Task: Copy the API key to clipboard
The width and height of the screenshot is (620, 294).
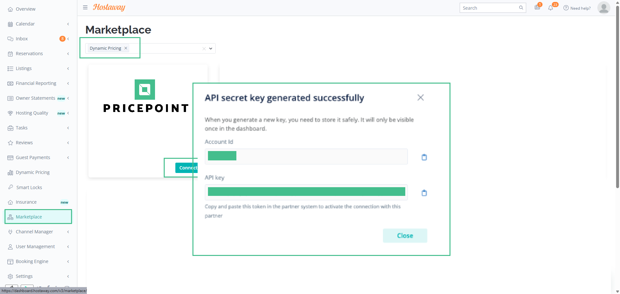Action: pyautogui.click(x=424, y=193)
